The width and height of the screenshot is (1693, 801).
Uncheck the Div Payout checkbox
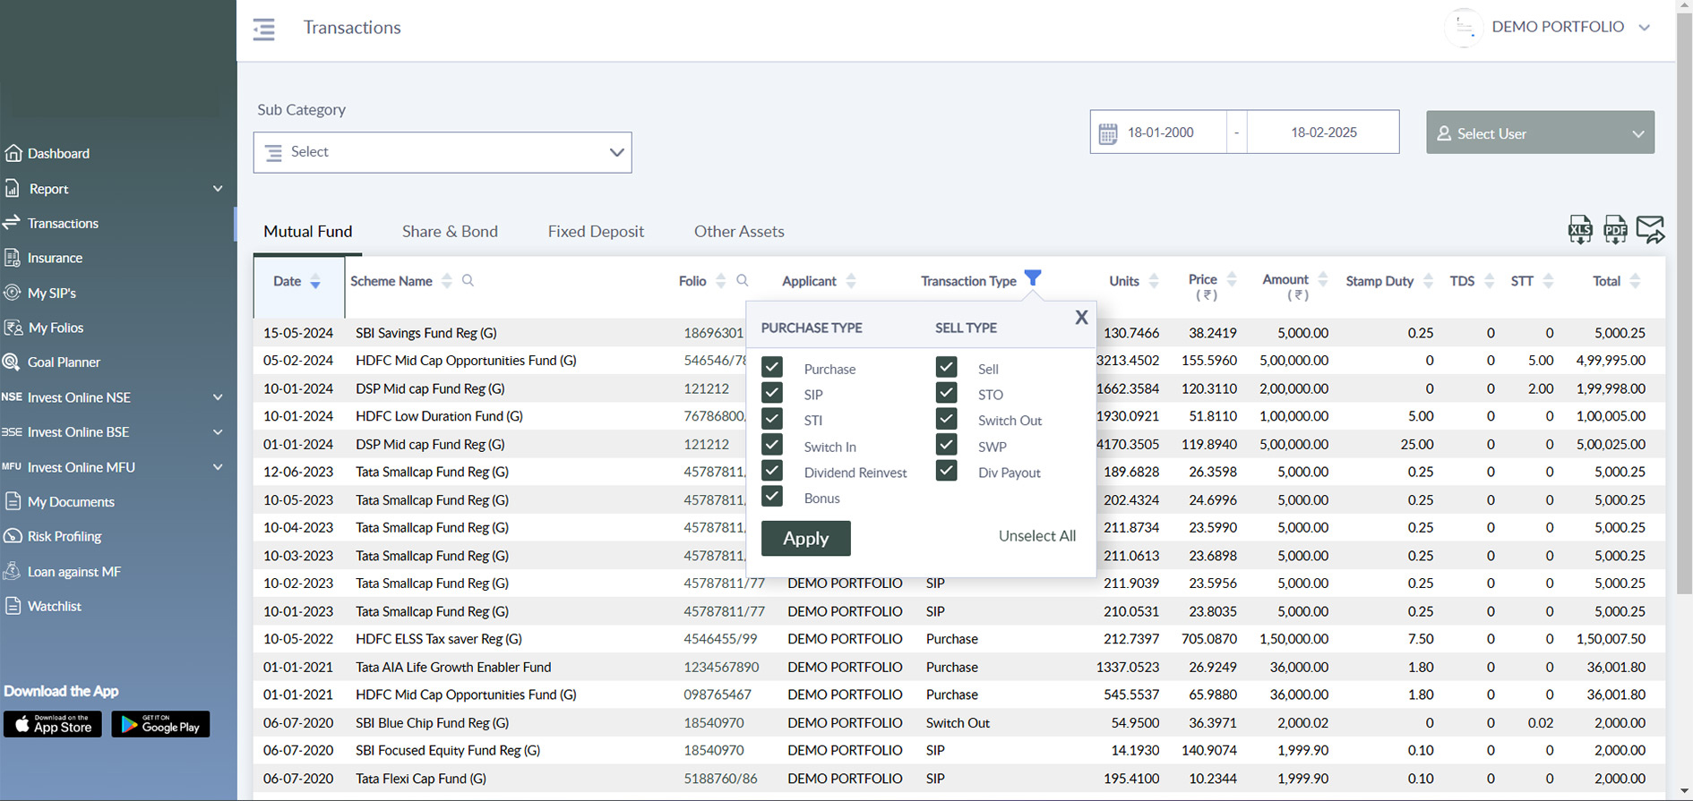click(947, 471)
